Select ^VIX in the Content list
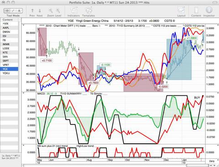 coord(9,24)
